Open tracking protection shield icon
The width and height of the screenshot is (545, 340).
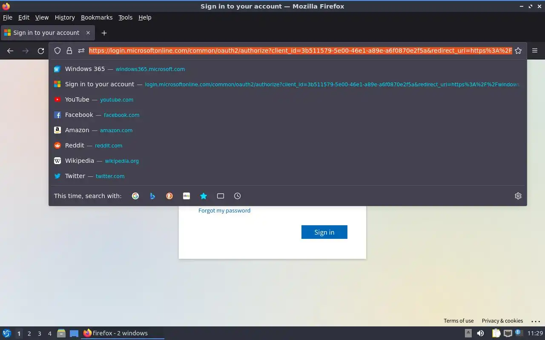click(x=57, y=51)
